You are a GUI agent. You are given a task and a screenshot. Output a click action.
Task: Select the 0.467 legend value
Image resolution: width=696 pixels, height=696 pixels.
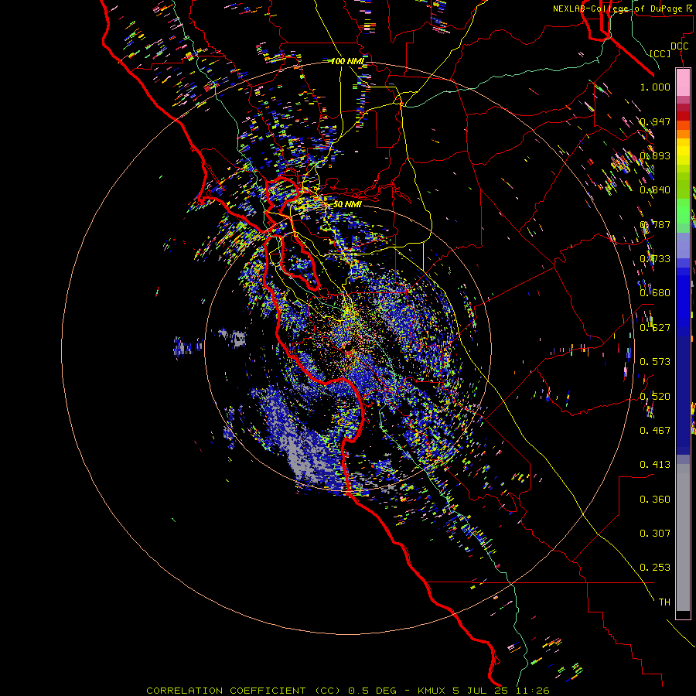pyautogui.click(x=655, y=431)
